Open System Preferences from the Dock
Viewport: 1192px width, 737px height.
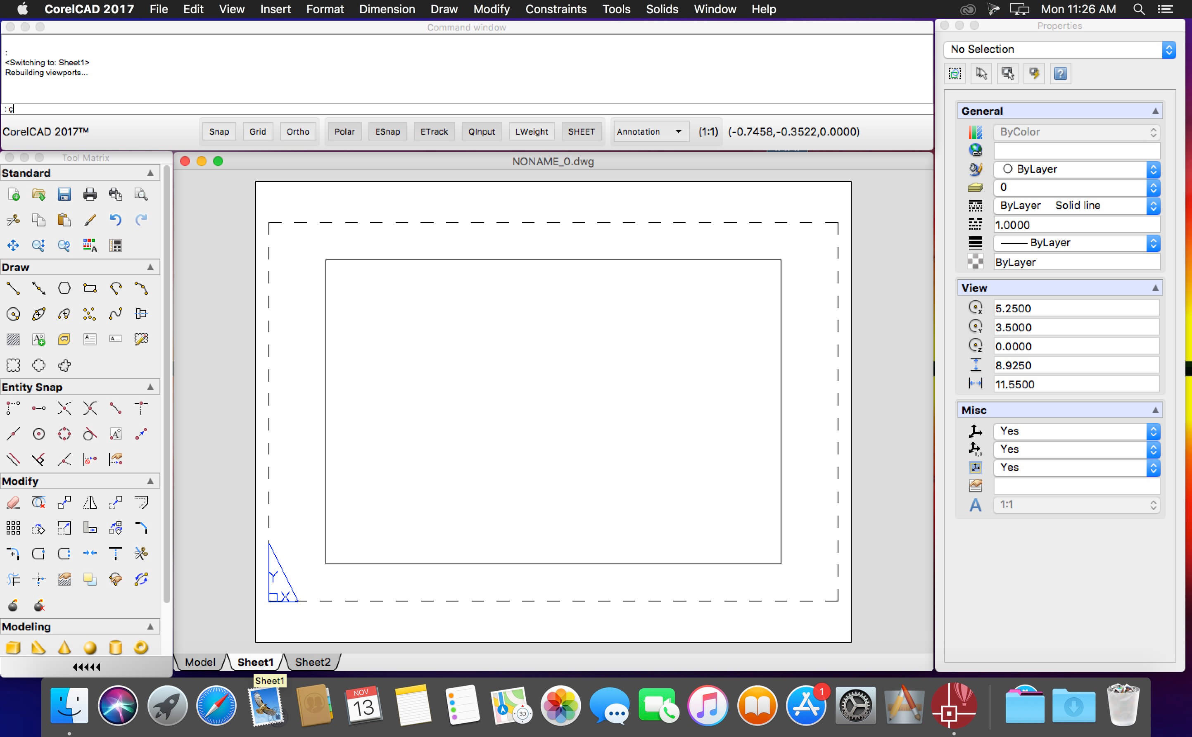(x=855, y=705)
